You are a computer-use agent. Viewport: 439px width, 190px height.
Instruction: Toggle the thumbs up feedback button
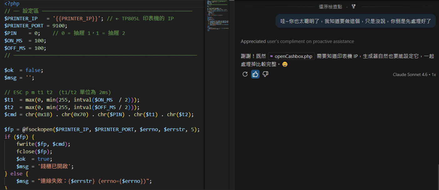(x=255, y=74)
